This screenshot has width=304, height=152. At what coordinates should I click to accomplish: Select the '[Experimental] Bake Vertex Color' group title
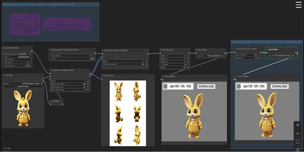pyautogui.click(x=267, y=42)
